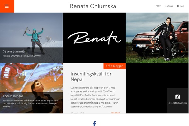Open the PRESS menu item
This screenshot has height=126, width=189.
(158, 6)
